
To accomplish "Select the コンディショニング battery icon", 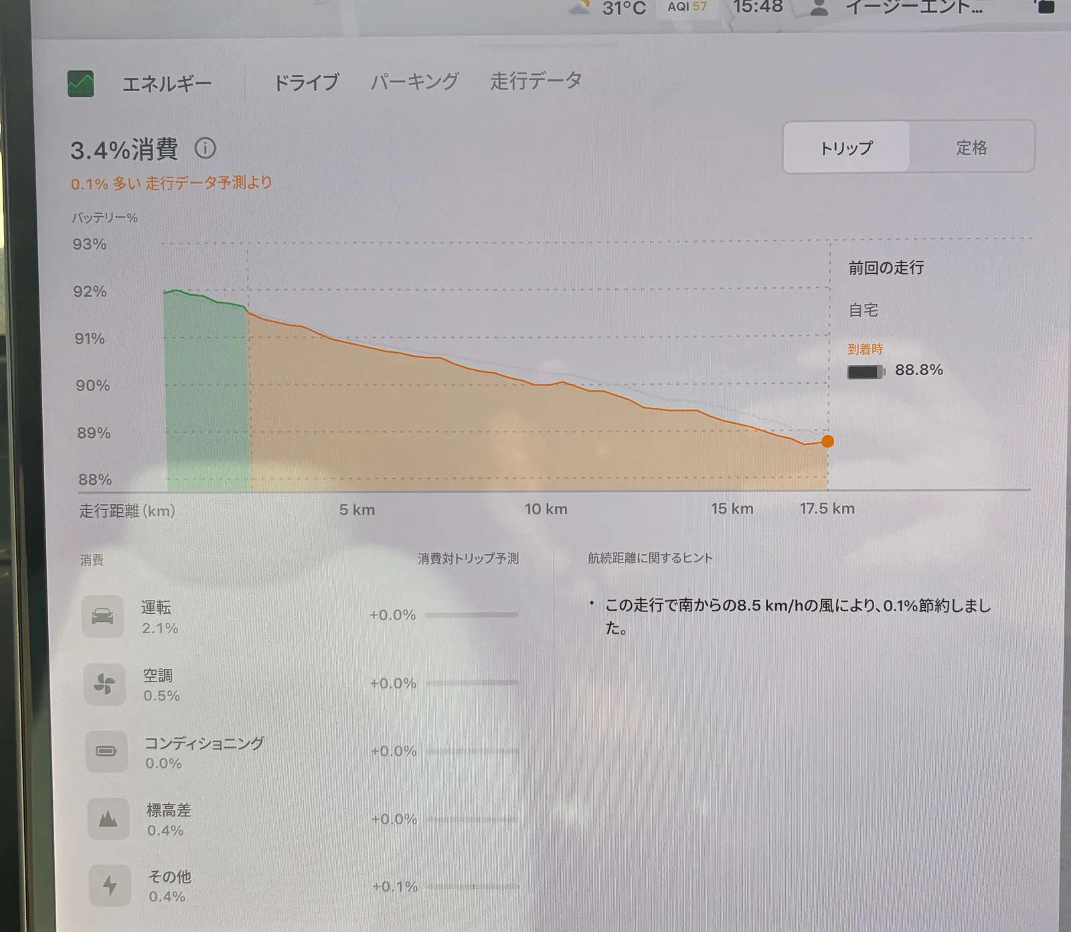I will pos(106,751).
